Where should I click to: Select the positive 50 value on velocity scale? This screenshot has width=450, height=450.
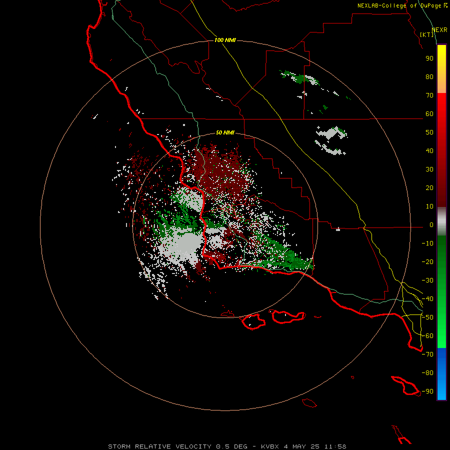(x=429, y=132)
